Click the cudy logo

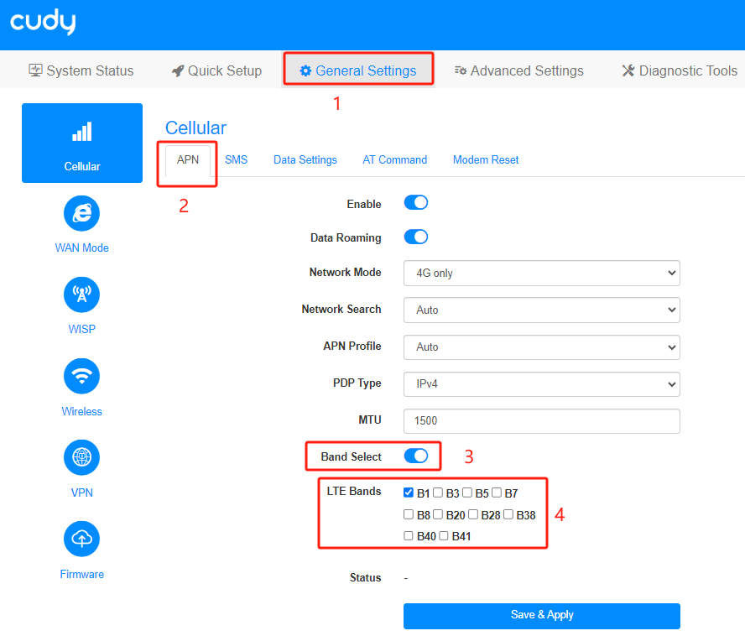tap(43, 22)
